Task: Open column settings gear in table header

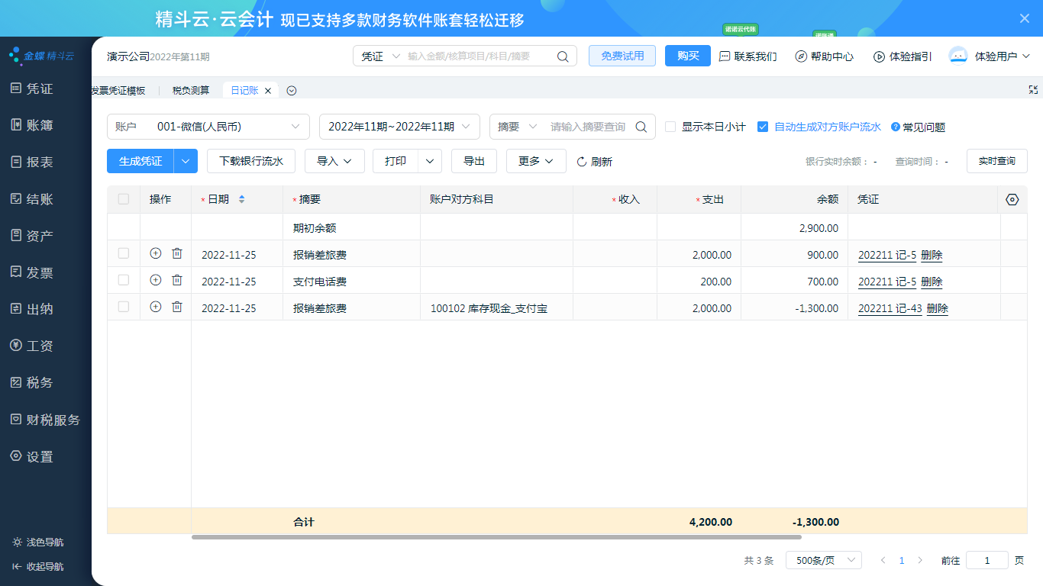Action: [1012, 199]
